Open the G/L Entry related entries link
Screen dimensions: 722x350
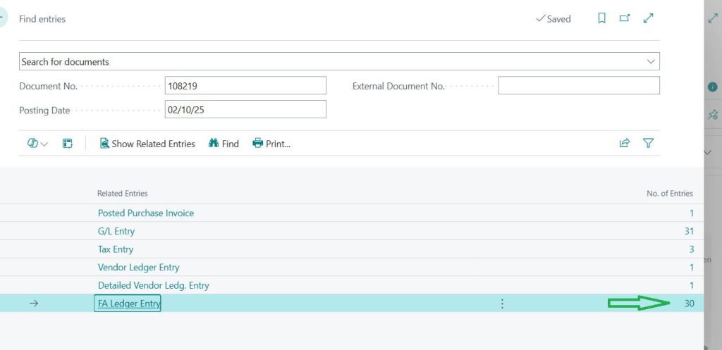click(x=116, y=231)
